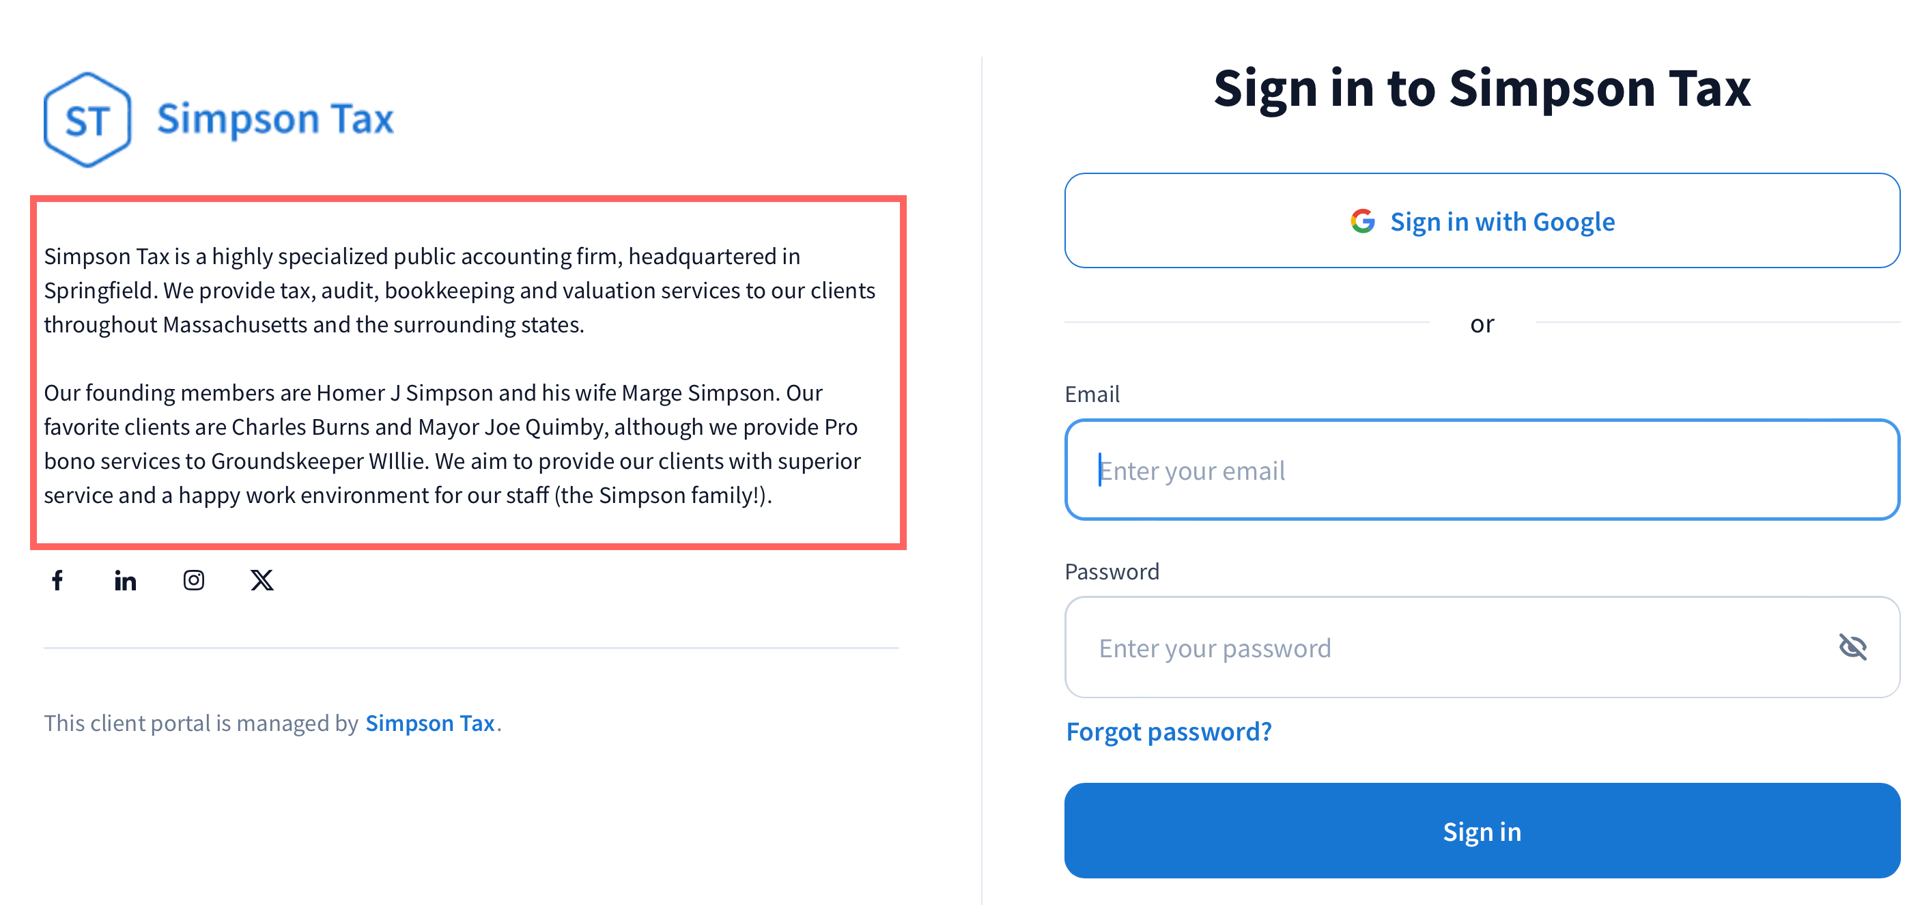This screenshot has height=905, width=1920.
Task: Open the LinkedIn social link
Action: click(x=125, y=579)
